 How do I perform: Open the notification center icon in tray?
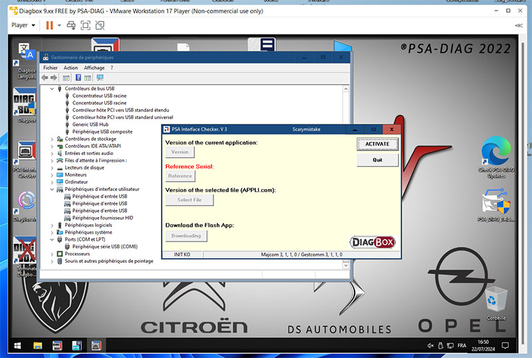coord(505,346)
